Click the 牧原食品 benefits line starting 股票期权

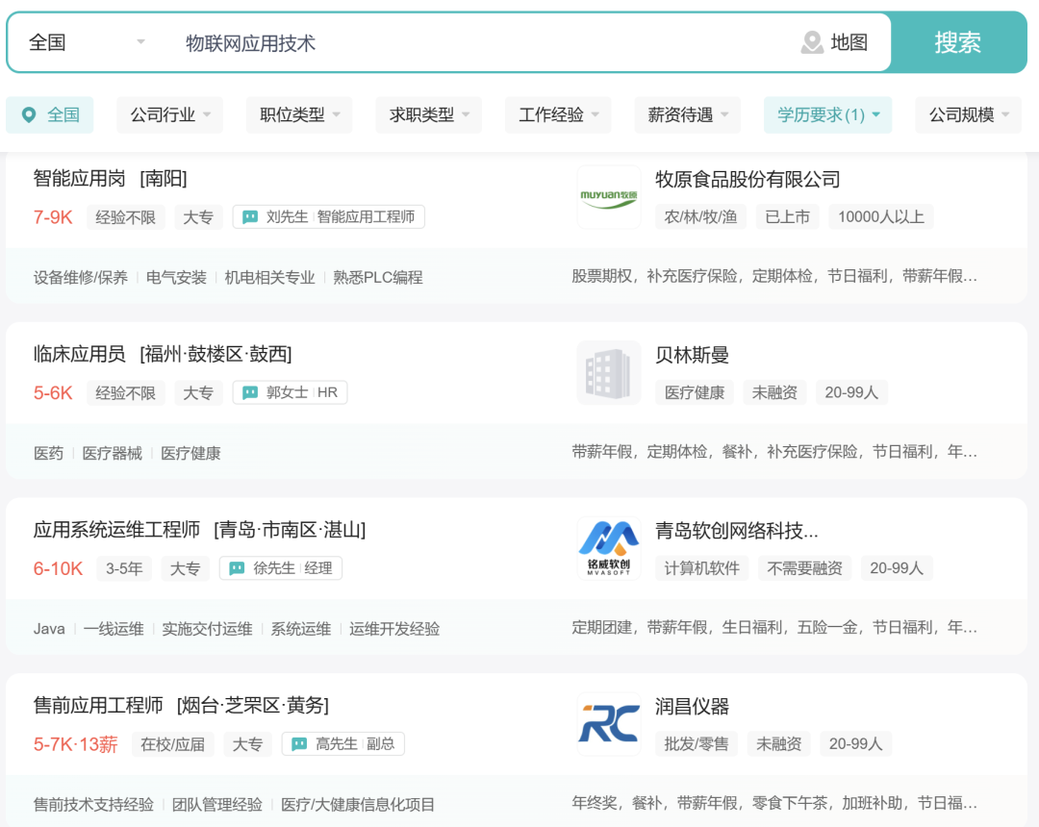tap(773, 276)
